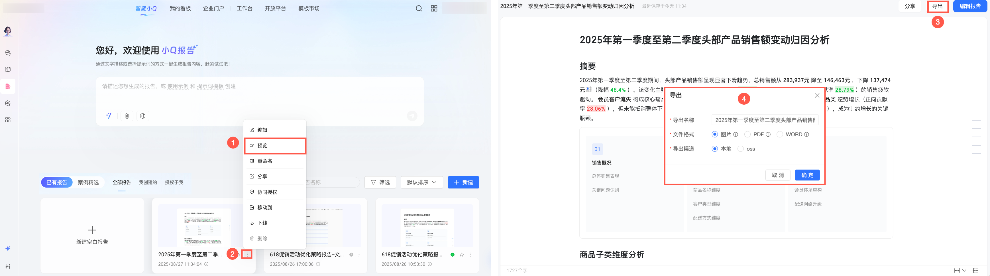Select the 图片 file format radio
Screen dimensions: 990x276
pyautogui.click(x=715, y=135)
